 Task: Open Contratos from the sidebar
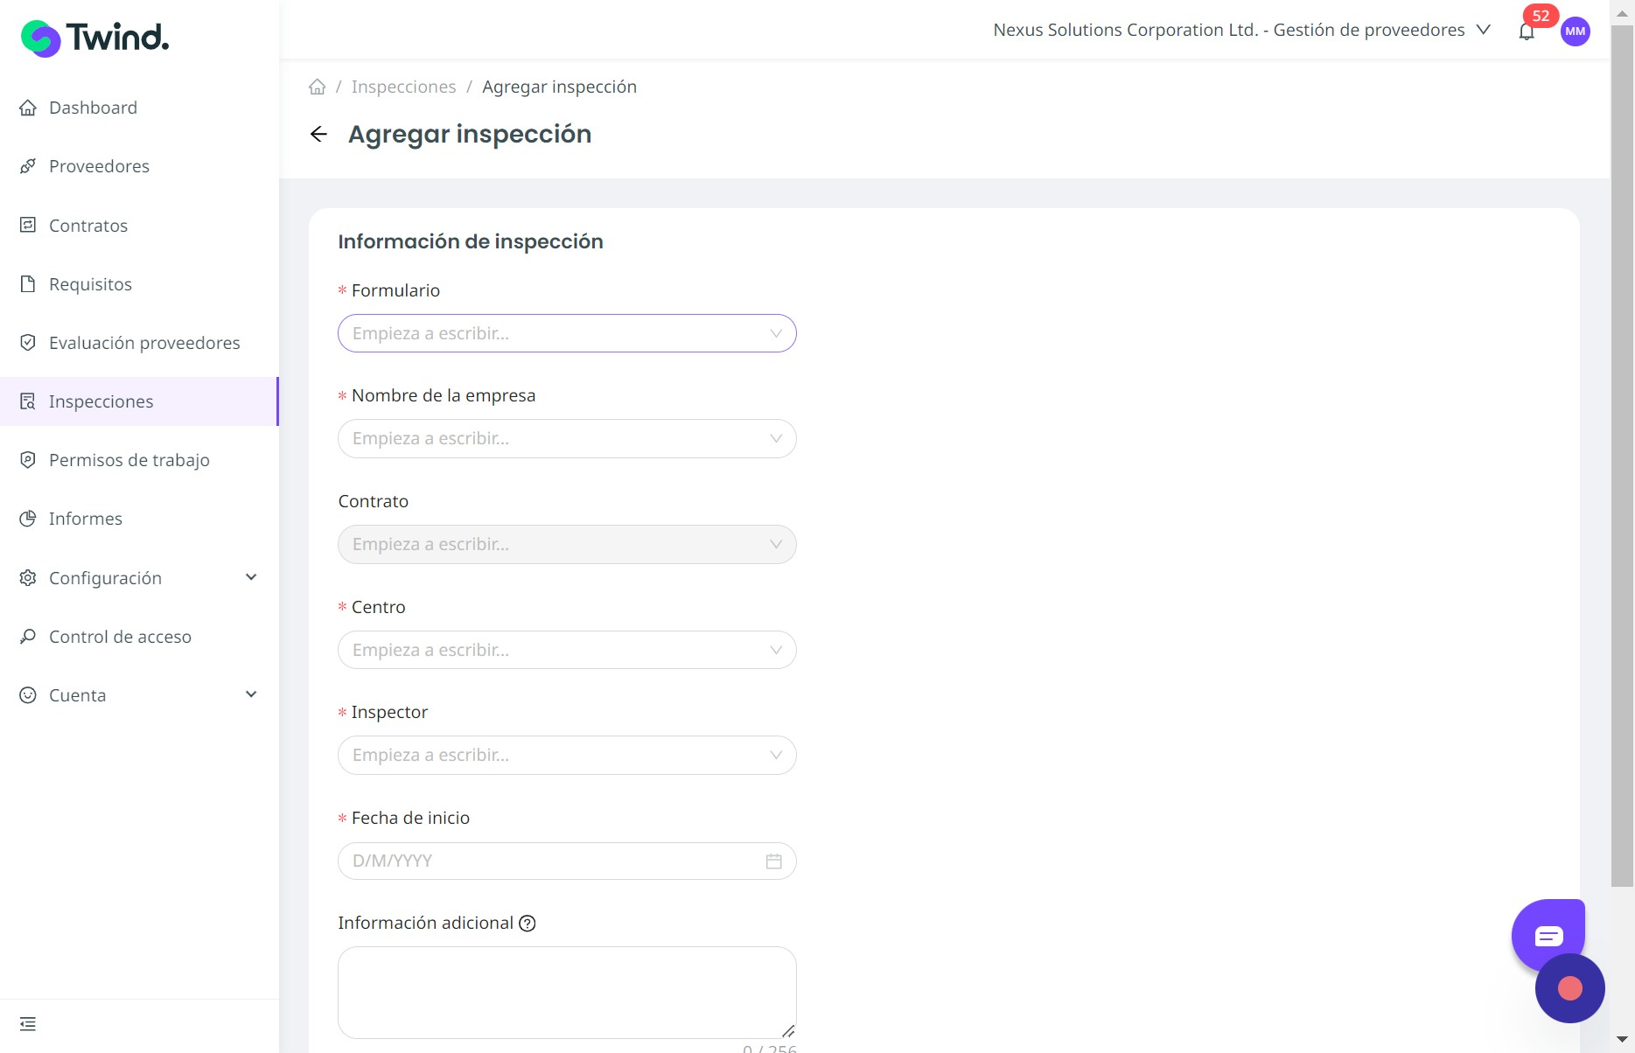pos(139,226)
